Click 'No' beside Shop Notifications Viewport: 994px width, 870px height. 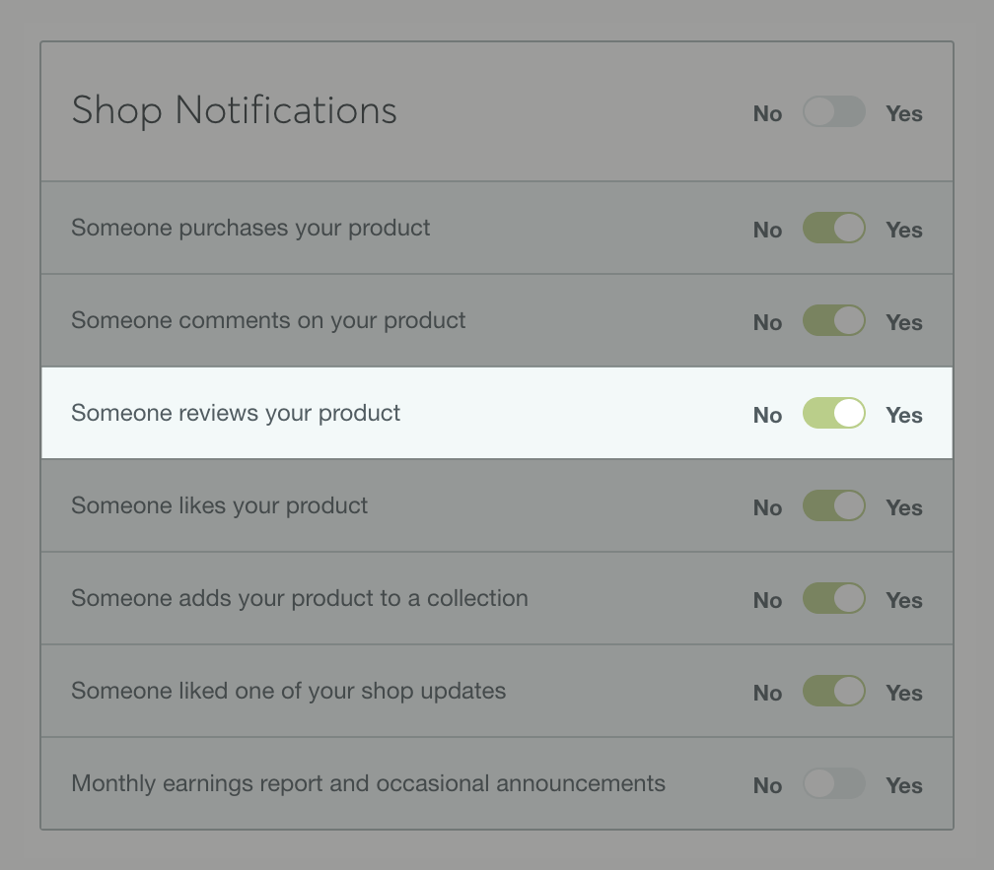point(767,113)
